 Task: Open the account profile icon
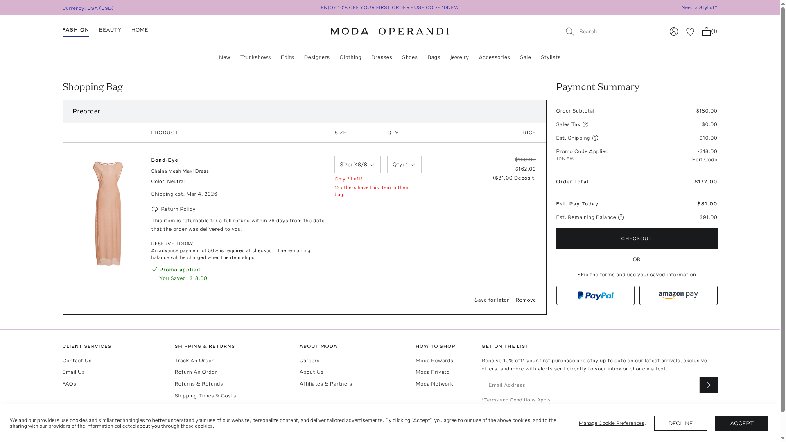673,32
